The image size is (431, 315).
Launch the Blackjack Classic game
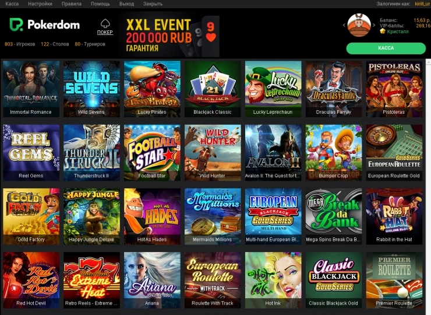pos(213,89)
